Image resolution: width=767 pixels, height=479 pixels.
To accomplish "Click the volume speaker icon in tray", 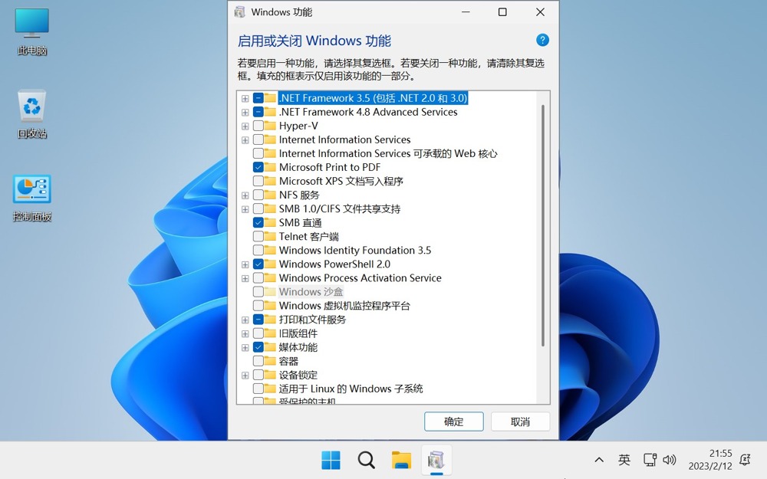I will tap(670, 460).
